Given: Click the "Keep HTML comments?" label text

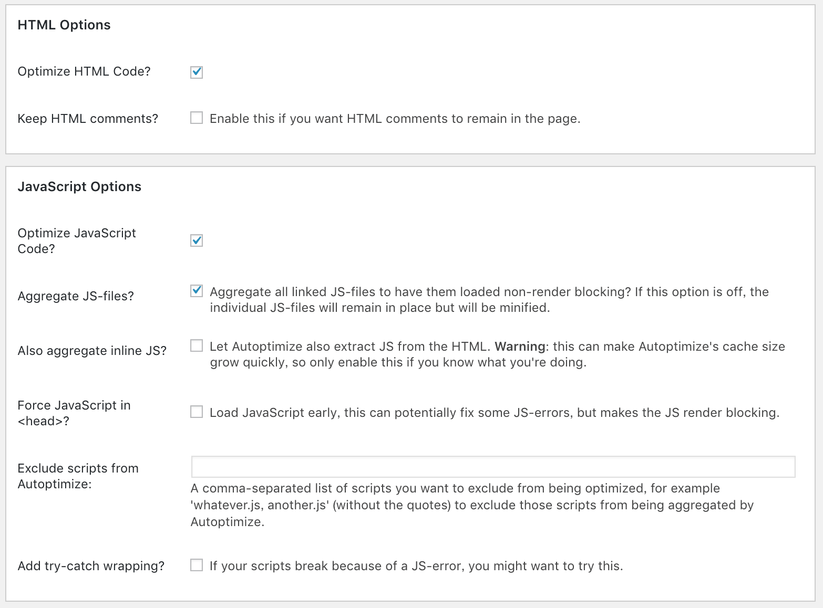Looking at the screenshot, I should (88, 119).
